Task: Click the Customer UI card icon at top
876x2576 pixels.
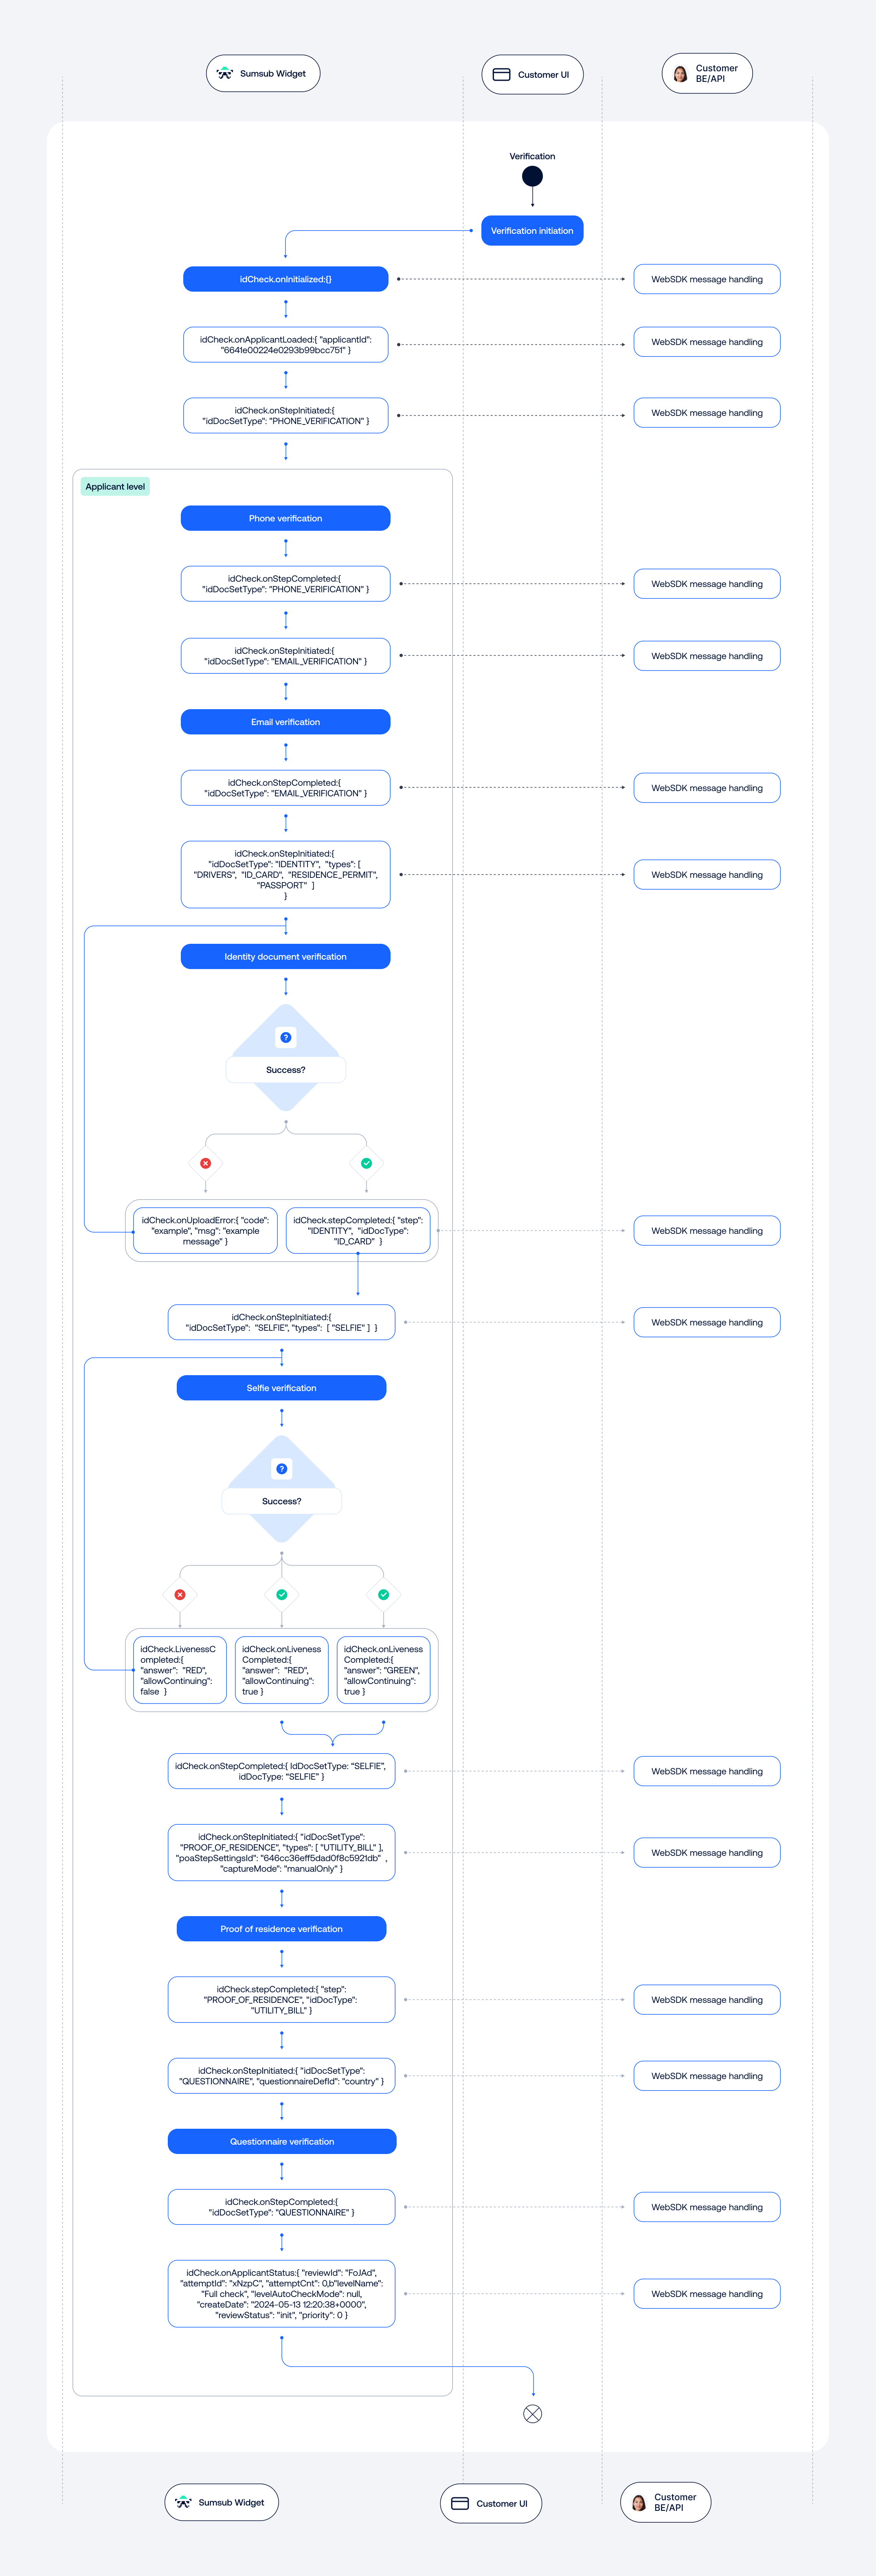Action: pos(502,74)
